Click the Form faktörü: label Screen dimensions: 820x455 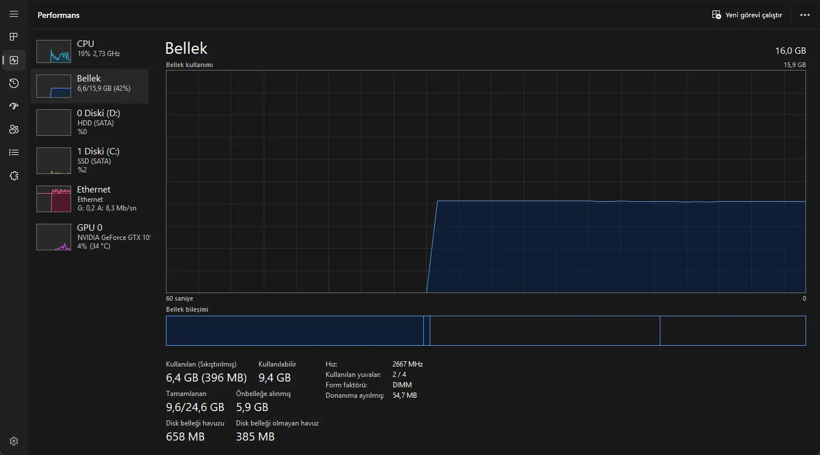(x=346, y=385)
